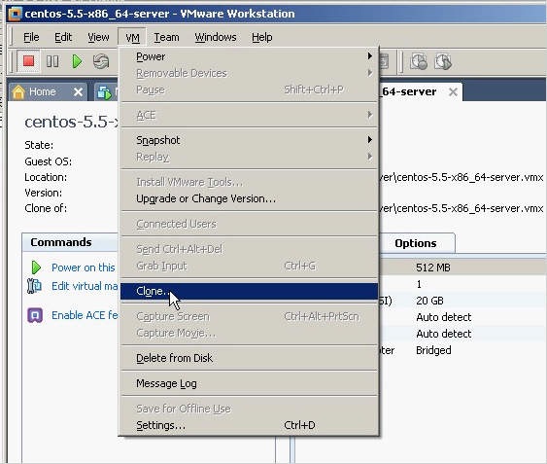Expand the Snapshot submenu
This screenshot has width=547, height=464.
(249, 140)
